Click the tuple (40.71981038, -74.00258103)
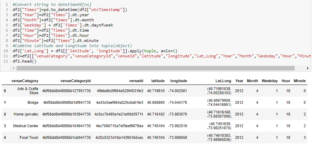This screenshot has width=313, height=144. (219, 91)
